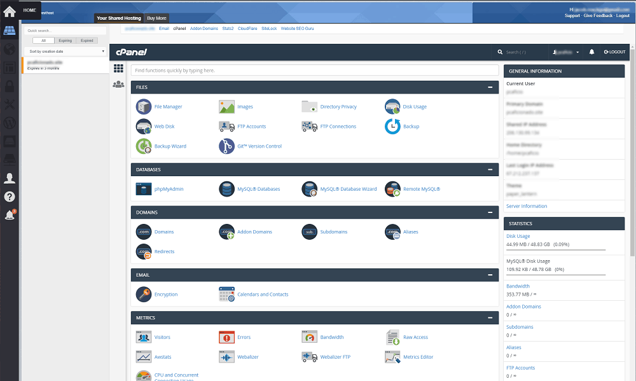Open the FTP Connections icon
The image size is (636, 381).
(x=310, y=127)
